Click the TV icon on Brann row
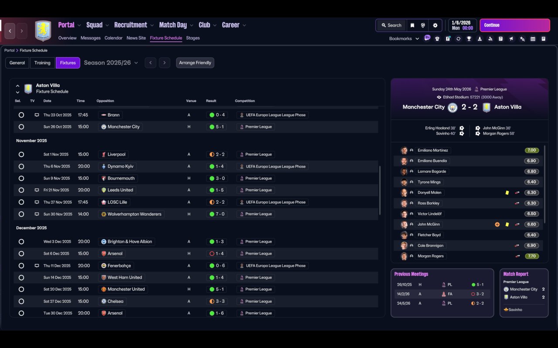This screenshot has width=558, height=348. 37,115
